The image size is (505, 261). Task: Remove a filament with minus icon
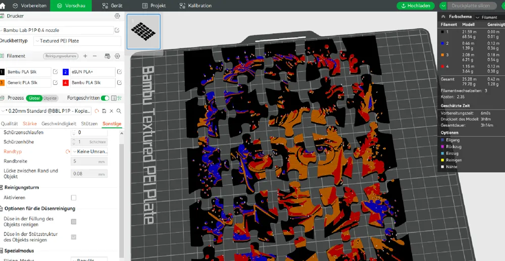[95, 56]
